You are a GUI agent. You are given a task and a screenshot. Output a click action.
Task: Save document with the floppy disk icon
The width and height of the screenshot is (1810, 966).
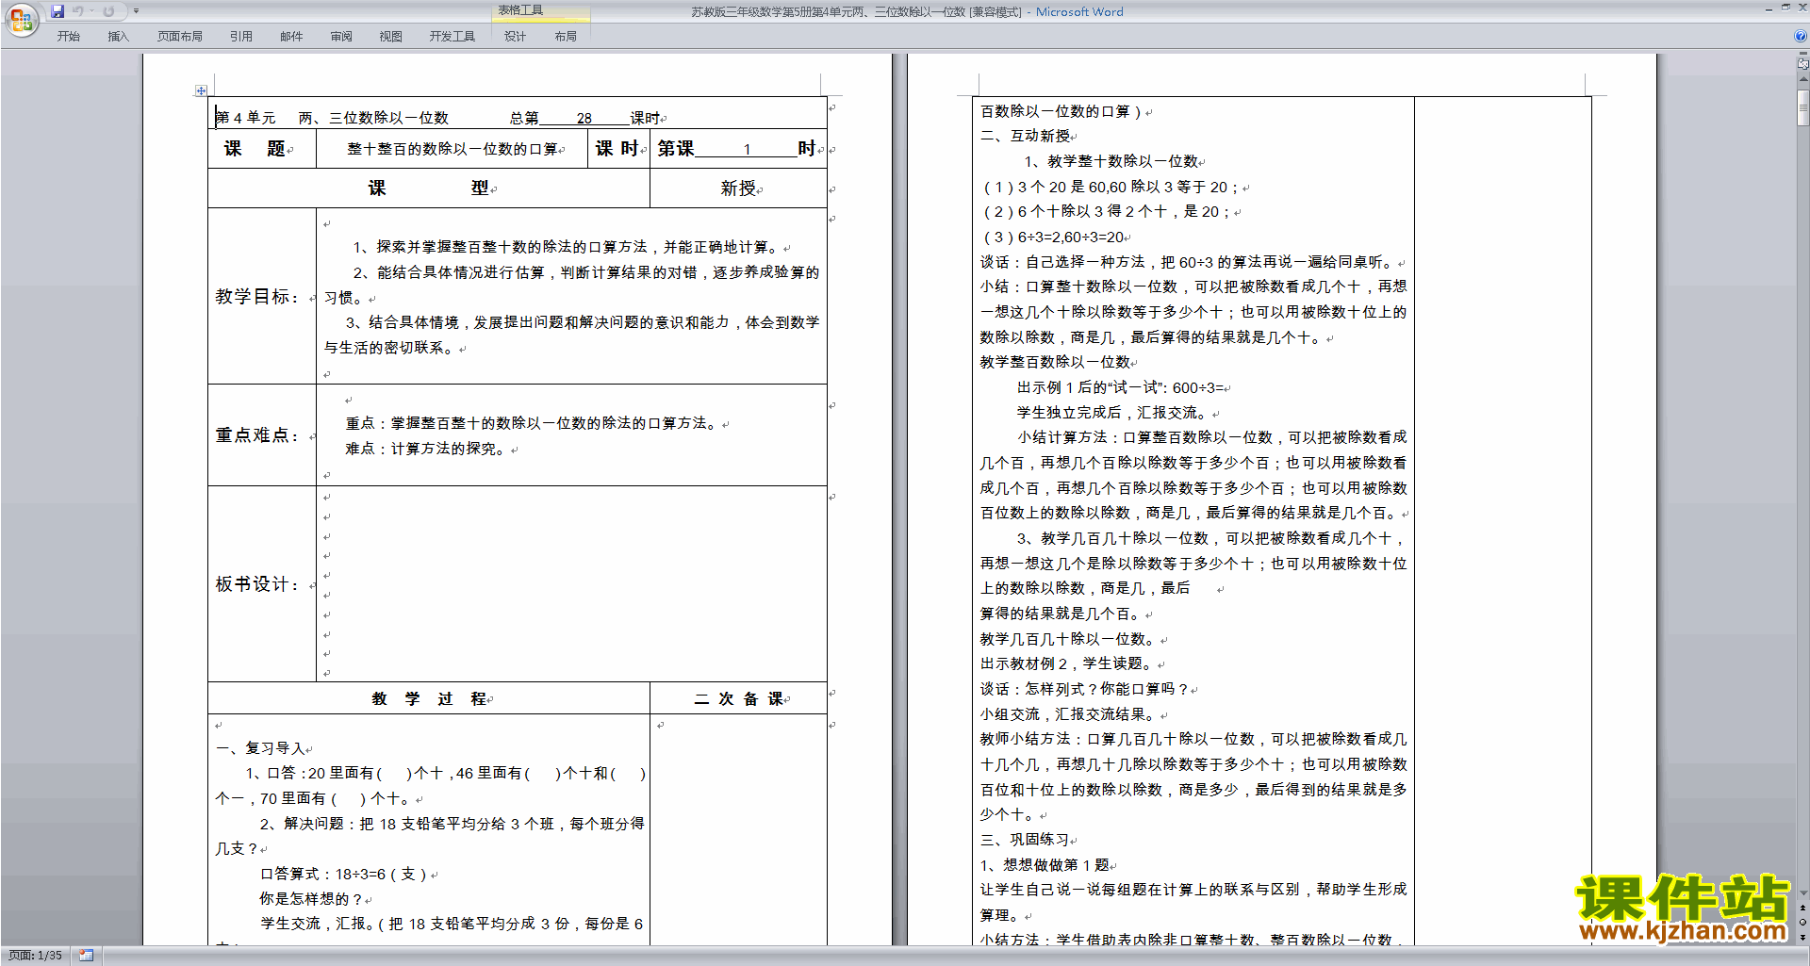coord(58,11)
